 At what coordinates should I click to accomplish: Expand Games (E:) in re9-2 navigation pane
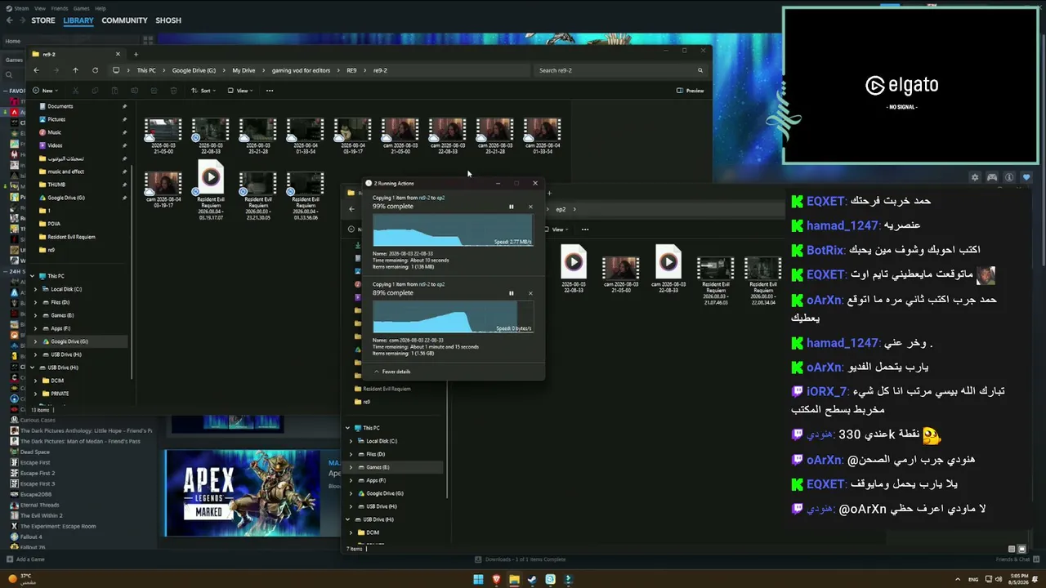tap(35, 315)
